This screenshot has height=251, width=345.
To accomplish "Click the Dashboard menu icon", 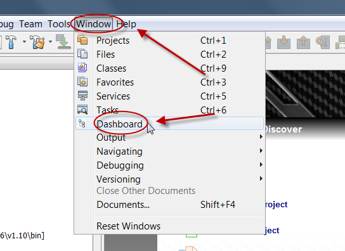I will 82,124.
